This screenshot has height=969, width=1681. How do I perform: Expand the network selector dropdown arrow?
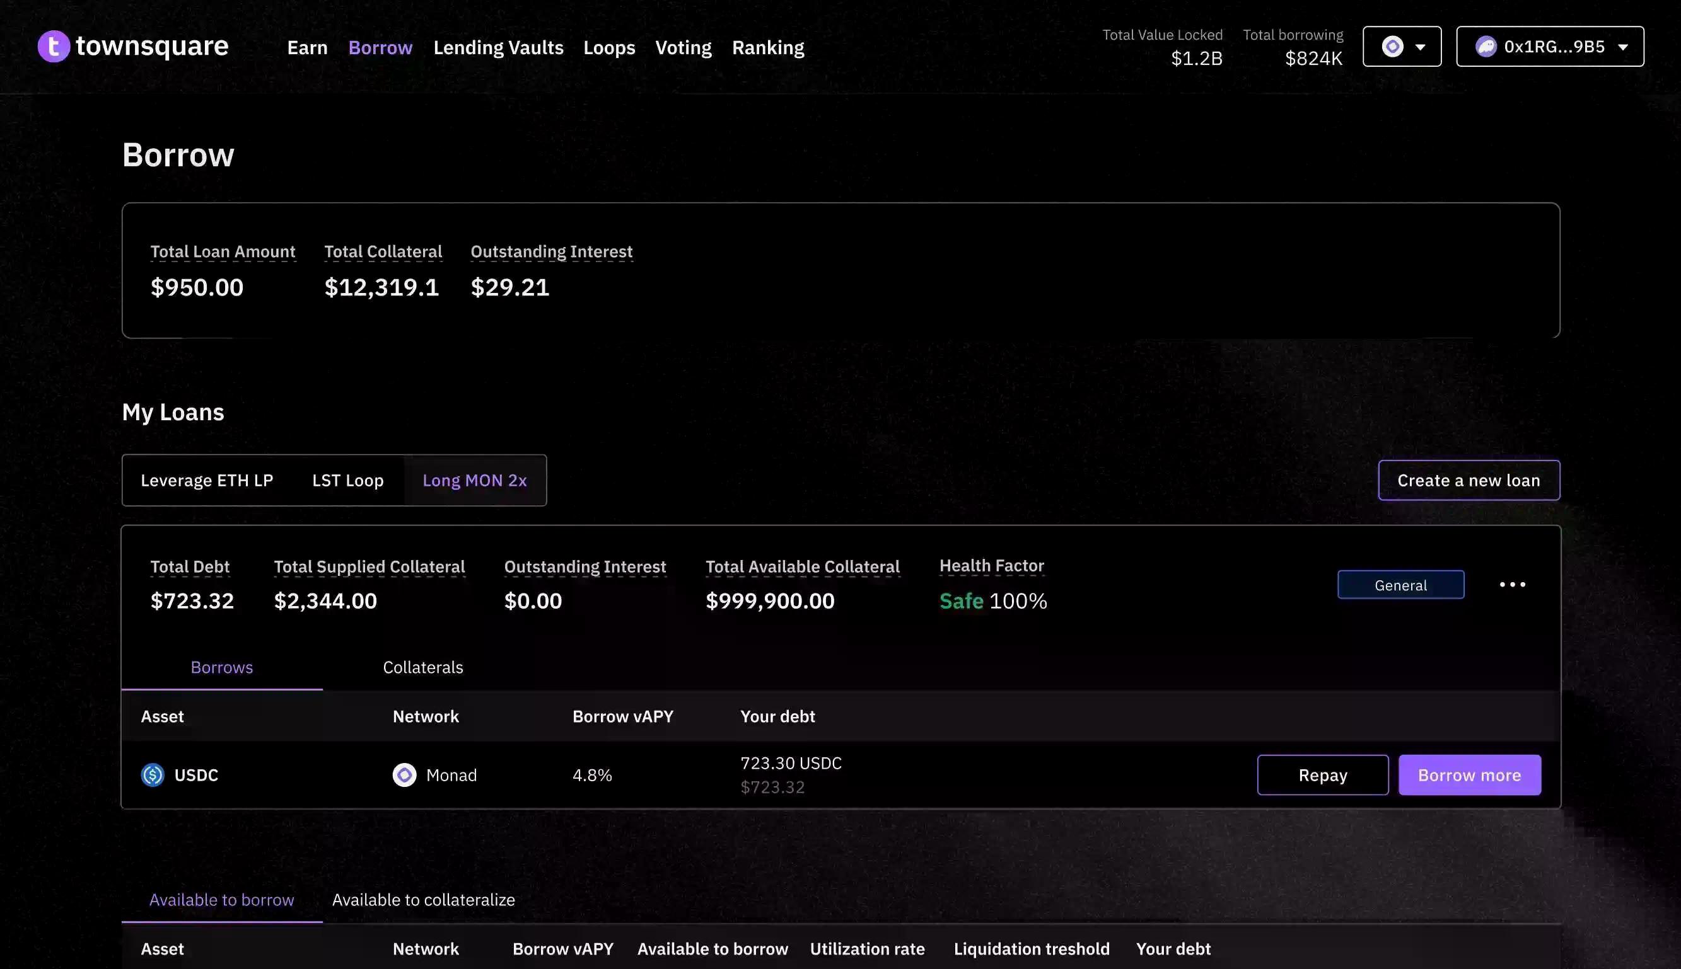click(x=1420, y=47)
